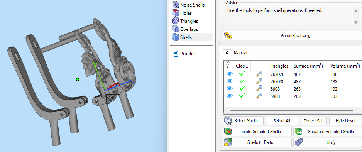Select the Overlaps category
This screenshot has height=152, width=362.
(189, 29)
